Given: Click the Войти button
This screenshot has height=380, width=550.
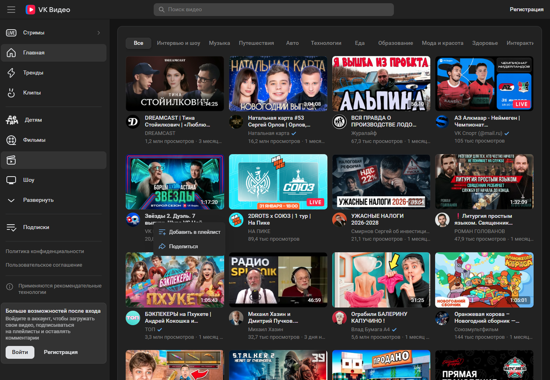Looking at the screenshot, I should click(20, 352).
